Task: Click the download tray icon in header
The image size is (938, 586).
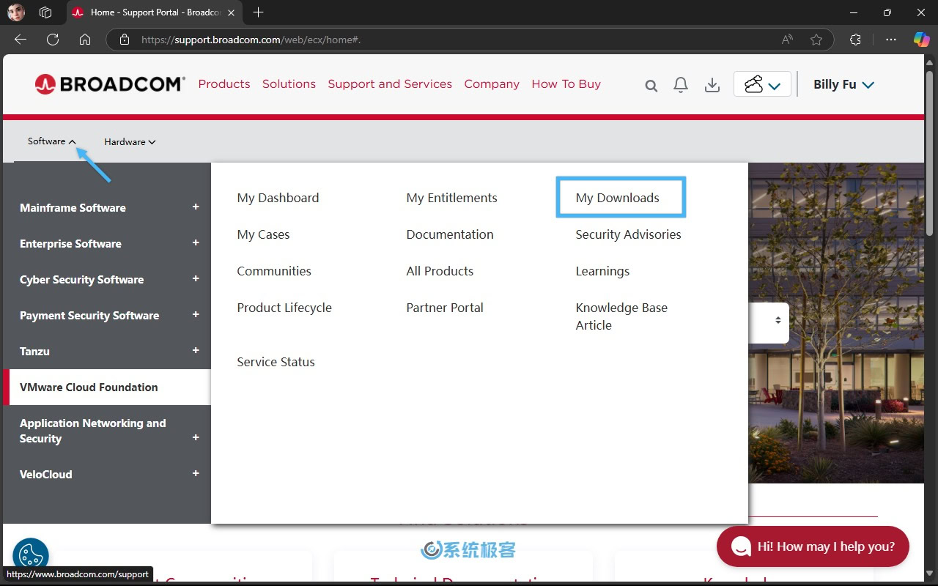Action: (712, 85)
